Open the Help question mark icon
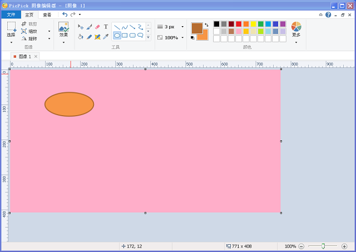This screenshot has width=356, height=252. [328, 15]
